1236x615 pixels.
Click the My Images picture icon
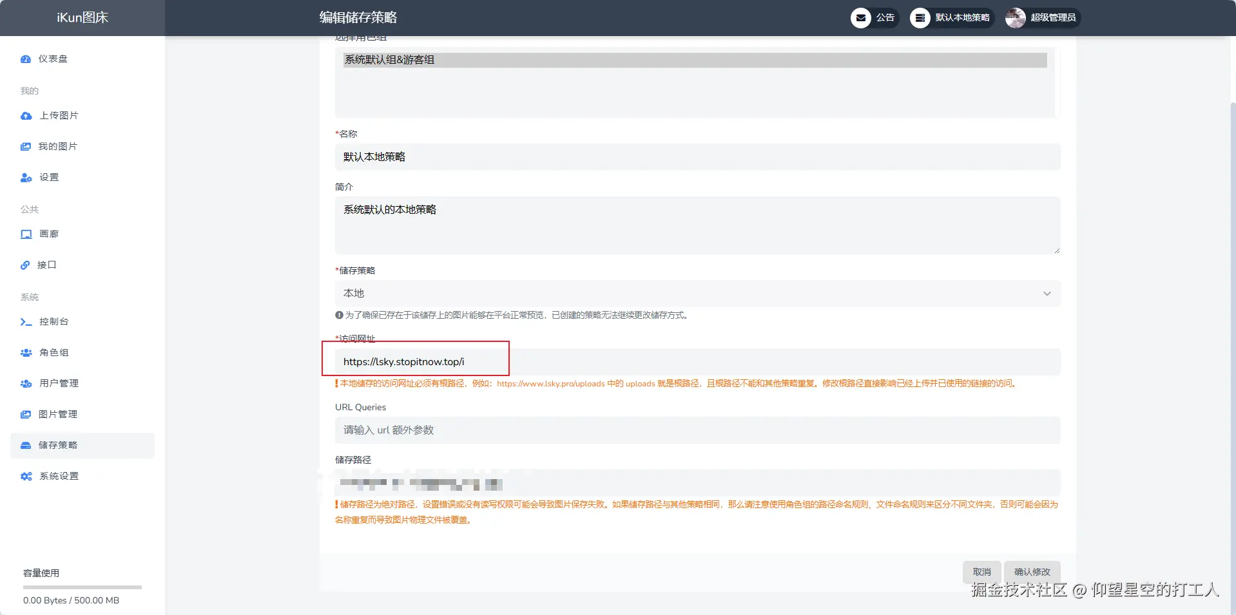[26, 147]
